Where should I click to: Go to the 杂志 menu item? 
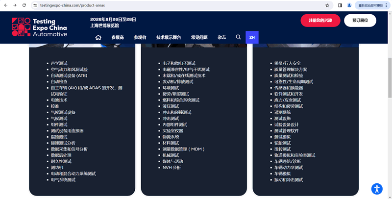tap(222, 37)
